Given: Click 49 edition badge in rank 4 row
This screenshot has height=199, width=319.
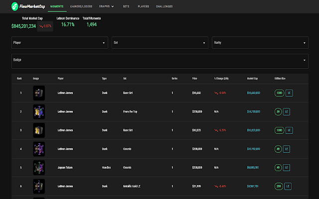Looking at the screenshot, I should click(x=278, y=149).
